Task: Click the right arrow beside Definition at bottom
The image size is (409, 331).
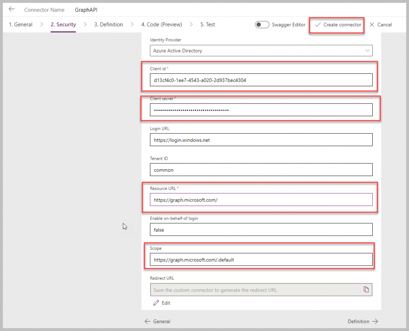Action: pyautogui.click(x=375, y=321)
